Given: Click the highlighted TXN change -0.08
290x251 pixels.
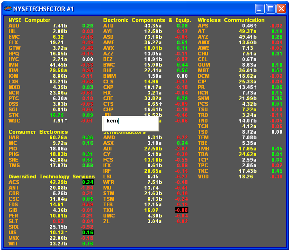Looking at the screenshot, I should [182, 210].
